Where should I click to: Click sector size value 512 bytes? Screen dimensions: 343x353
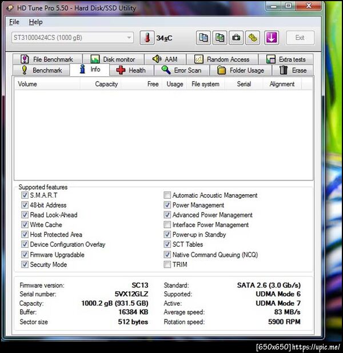(x=133, y=322)
